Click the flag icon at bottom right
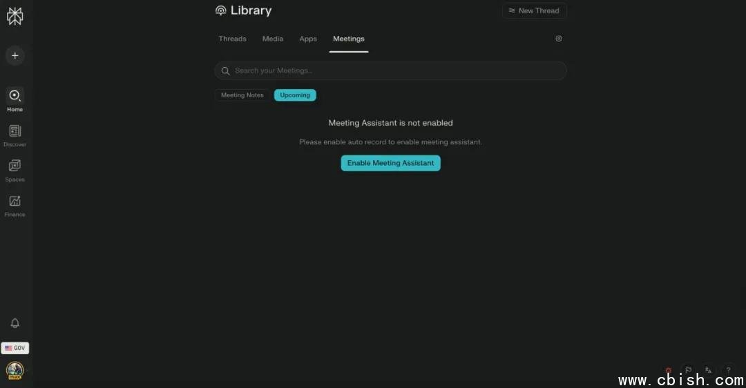The width and height of the screenshot is (746, 388). click(688, 371)
